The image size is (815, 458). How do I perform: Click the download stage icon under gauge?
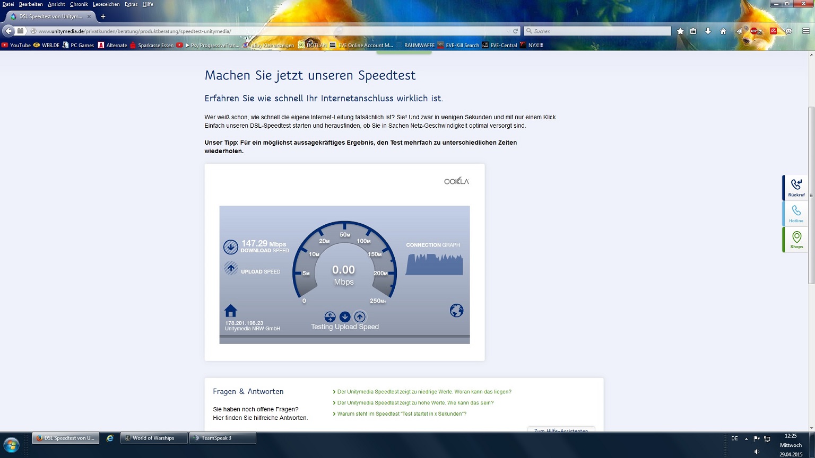pos(345,317)
